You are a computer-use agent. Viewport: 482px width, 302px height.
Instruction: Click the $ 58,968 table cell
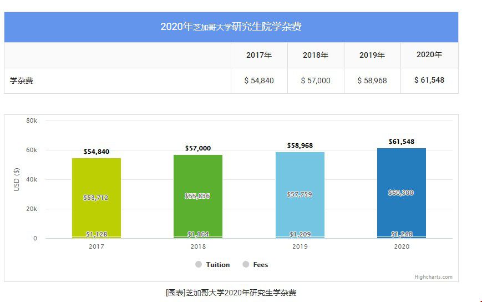point(372,80)
